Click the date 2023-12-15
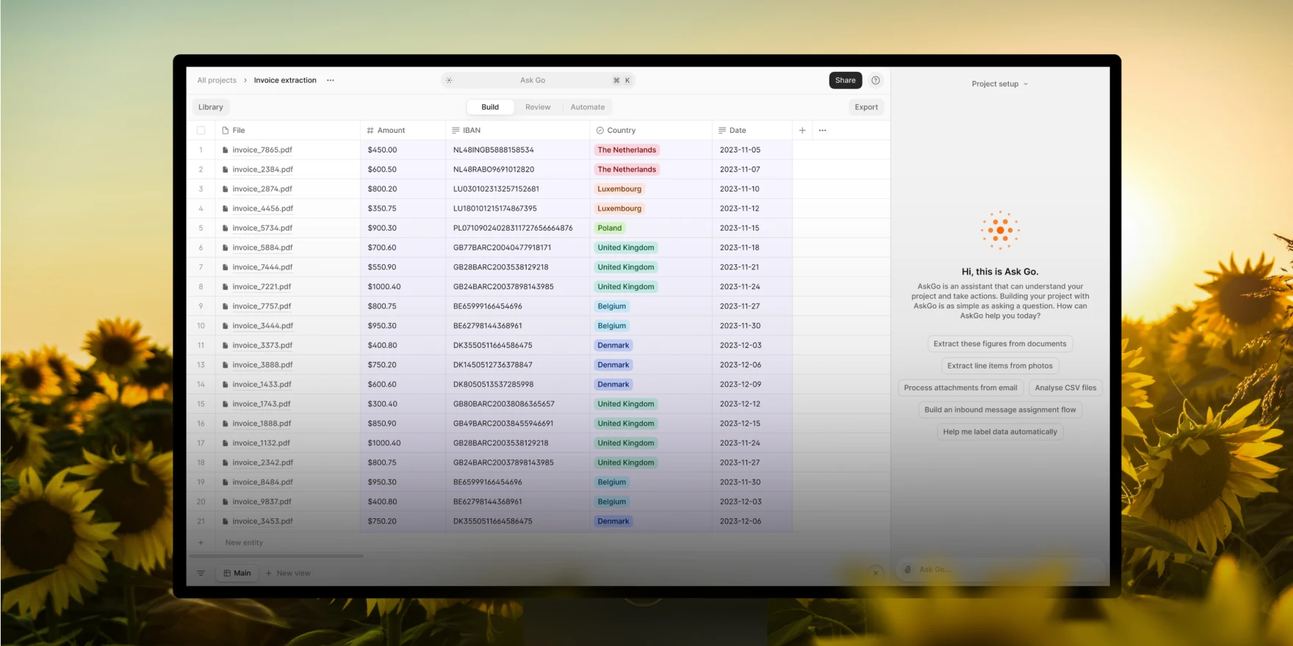The image size is (1293, 646). click(741, 424)
